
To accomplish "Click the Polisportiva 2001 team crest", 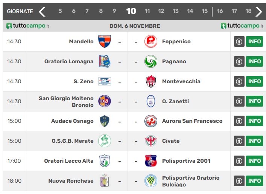I will 151,161.
